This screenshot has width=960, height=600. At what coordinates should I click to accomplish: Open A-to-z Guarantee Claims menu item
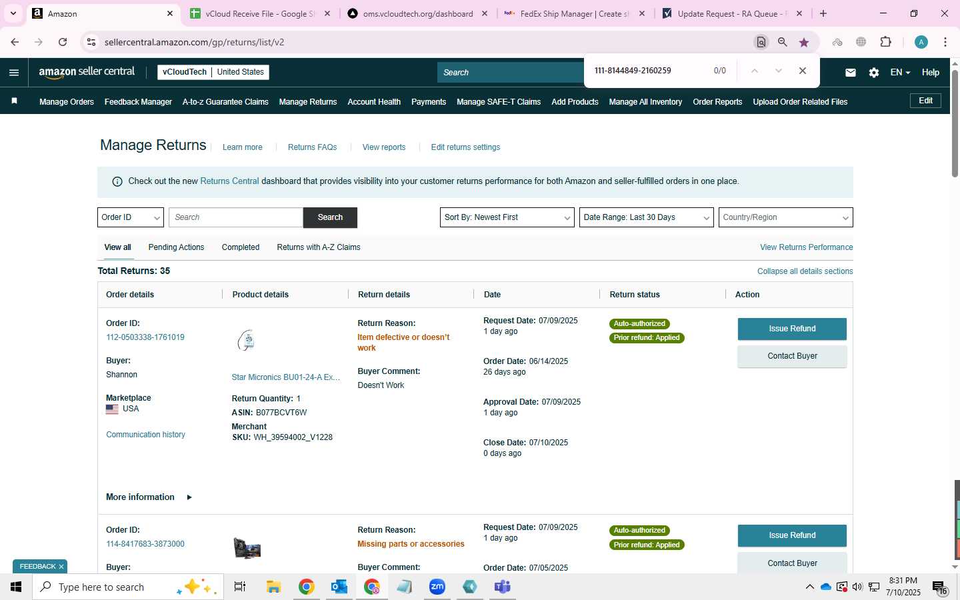tap(225, 102)
